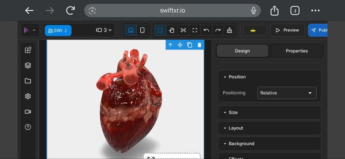Screen dimensions: 345x159
Task: Open the layers panel in sidebar
Action: [x=28, y=65]
